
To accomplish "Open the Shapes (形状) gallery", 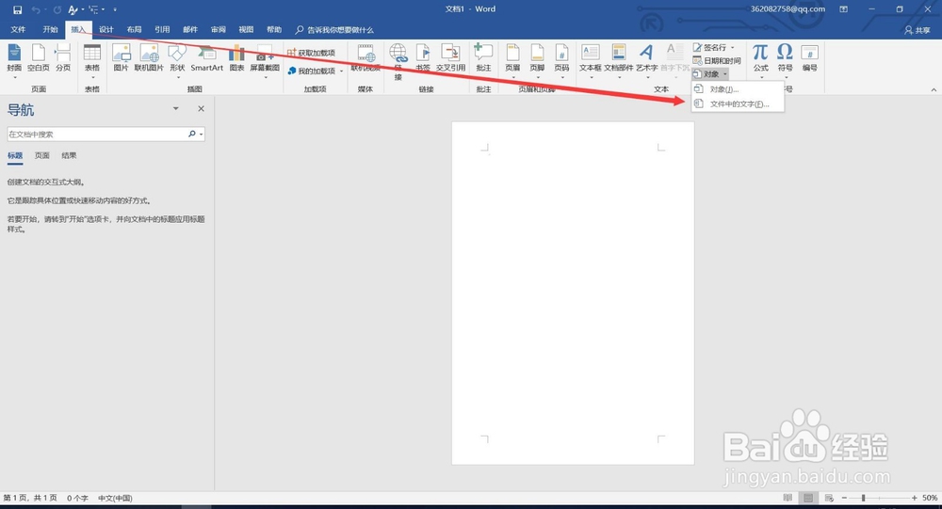I will (x=177, y=59).
